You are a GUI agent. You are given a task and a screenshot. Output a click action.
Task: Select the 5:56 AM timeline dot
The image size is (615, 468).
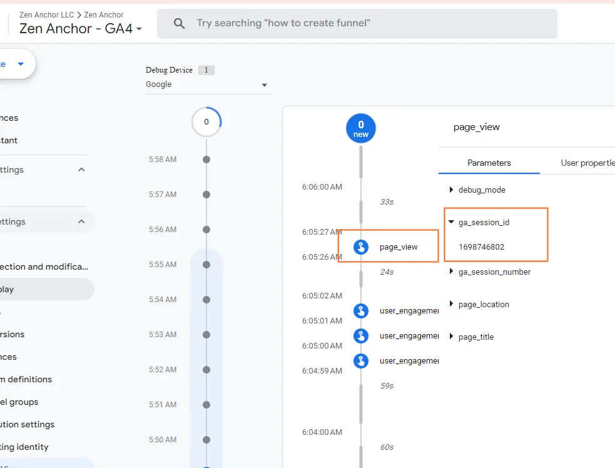tap(206, 230)
